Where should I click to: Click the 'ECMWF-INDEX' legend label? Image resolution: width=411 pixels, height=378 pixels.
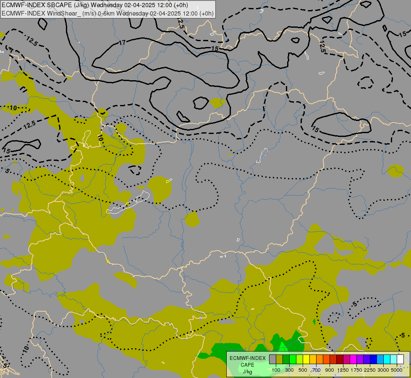coord(248,358)
